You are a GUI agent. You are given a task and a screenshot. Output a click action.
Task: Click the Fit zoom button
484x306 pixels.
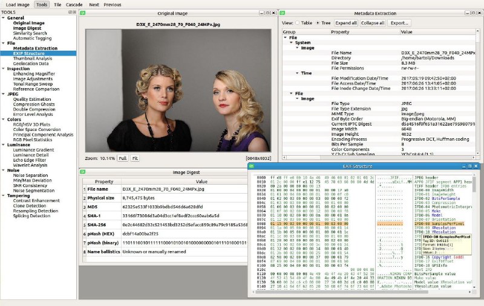click(x=135, y=158)
